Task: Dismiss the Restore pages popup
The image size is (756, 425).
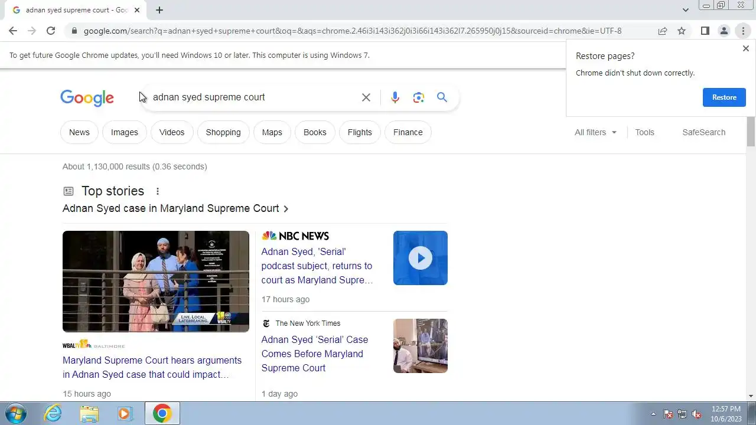Action: click(745, 48)
